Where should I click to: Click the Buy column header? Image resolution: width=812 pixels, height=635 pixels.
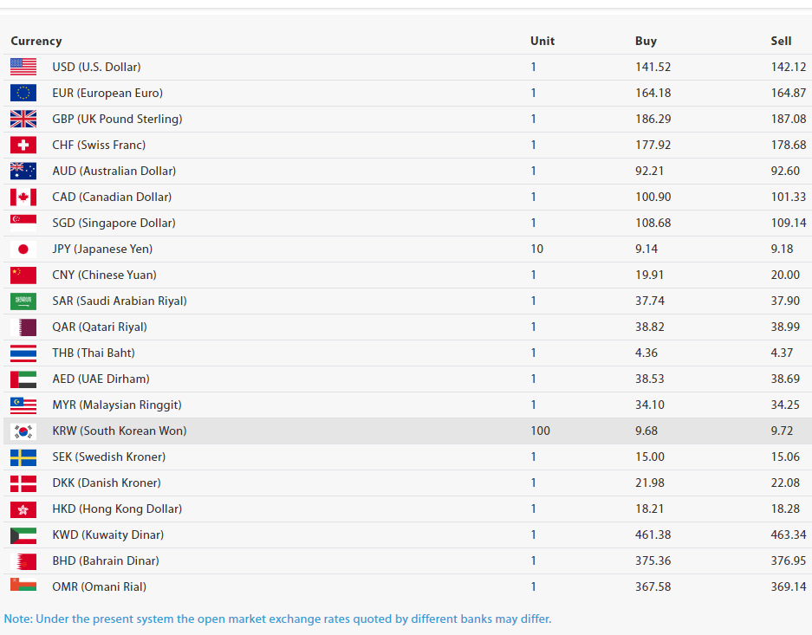(x=646, y=41)
